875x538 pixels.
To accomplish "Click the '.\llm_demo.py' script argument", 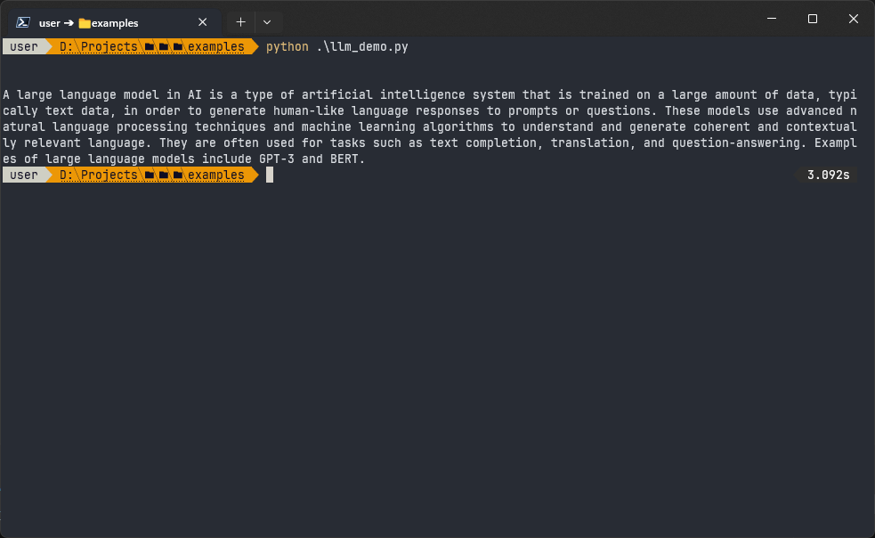I will (x=362, y=47).
